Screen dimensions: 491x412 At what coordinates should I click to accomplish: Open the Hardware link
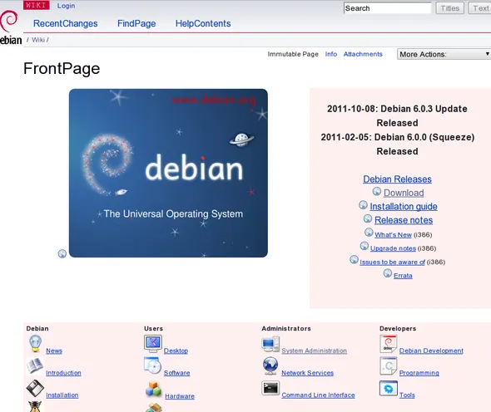coord(180,396)
